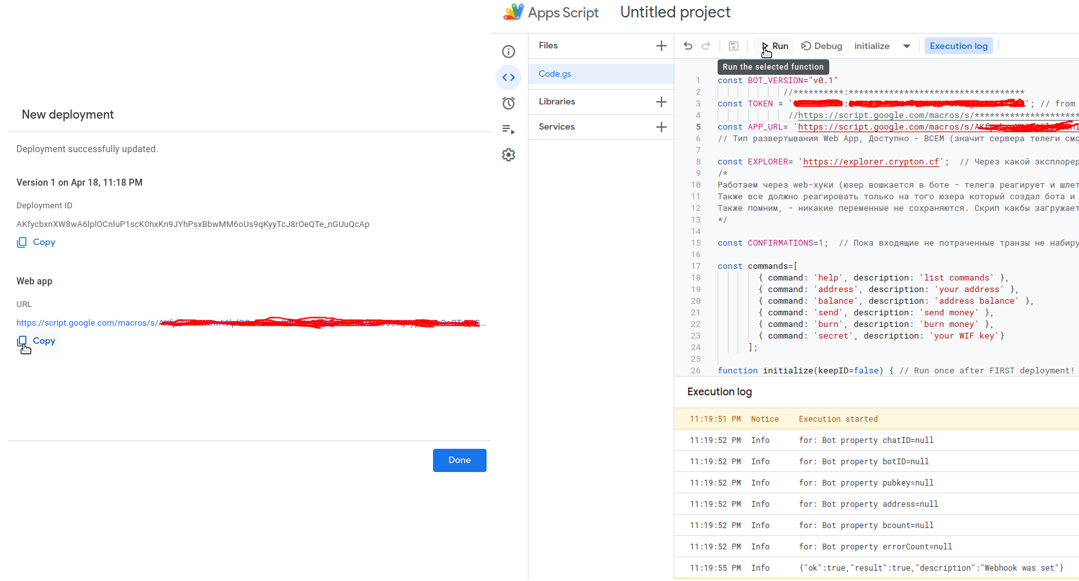The width and height of the screenshot is (1079, 581).
Task: Copy the Web app URL
Action: 37,341
